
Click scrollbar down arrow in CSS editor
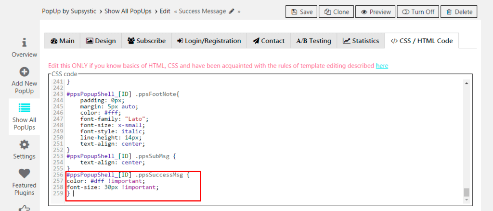467,199
